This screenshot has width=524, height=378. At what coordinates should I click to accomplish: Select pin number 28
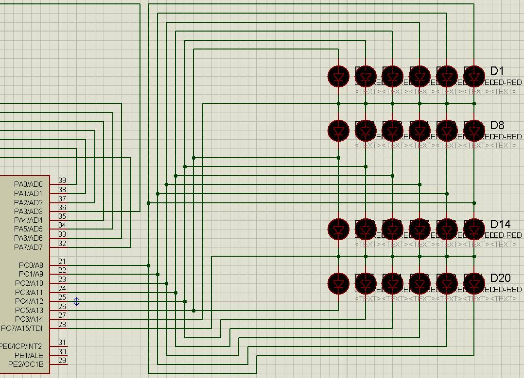pyautogui.click(x=62, y=325)
